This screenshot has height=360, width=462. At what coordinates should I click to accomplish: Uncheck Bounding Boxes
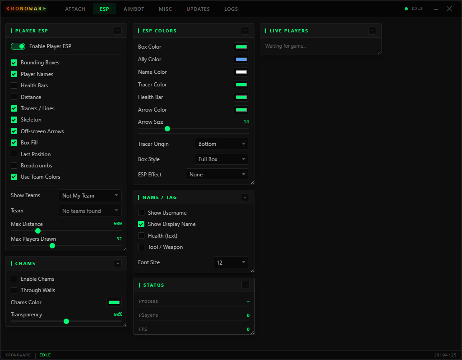[14, 63]
